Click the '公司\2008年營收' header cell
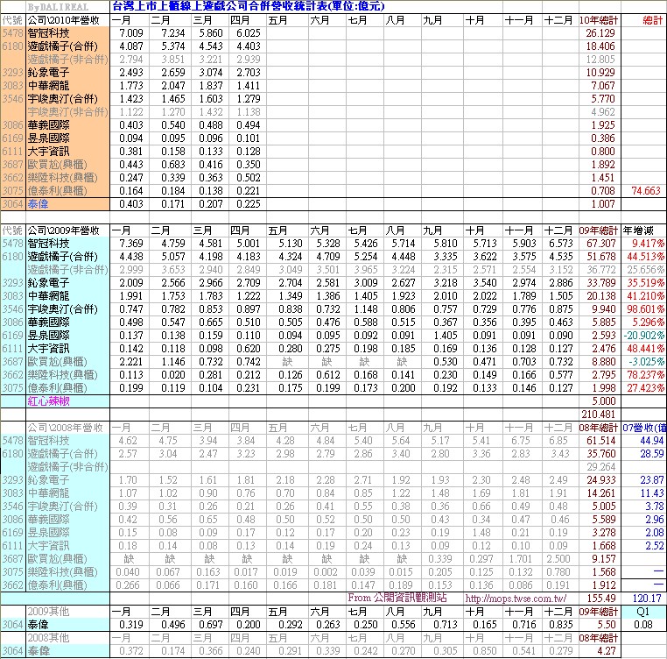 pyautogui.click(x=65, y=428)
